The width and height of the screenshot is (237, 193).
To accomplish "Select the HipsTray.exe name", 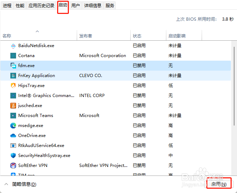I will (x=31, y=86).
